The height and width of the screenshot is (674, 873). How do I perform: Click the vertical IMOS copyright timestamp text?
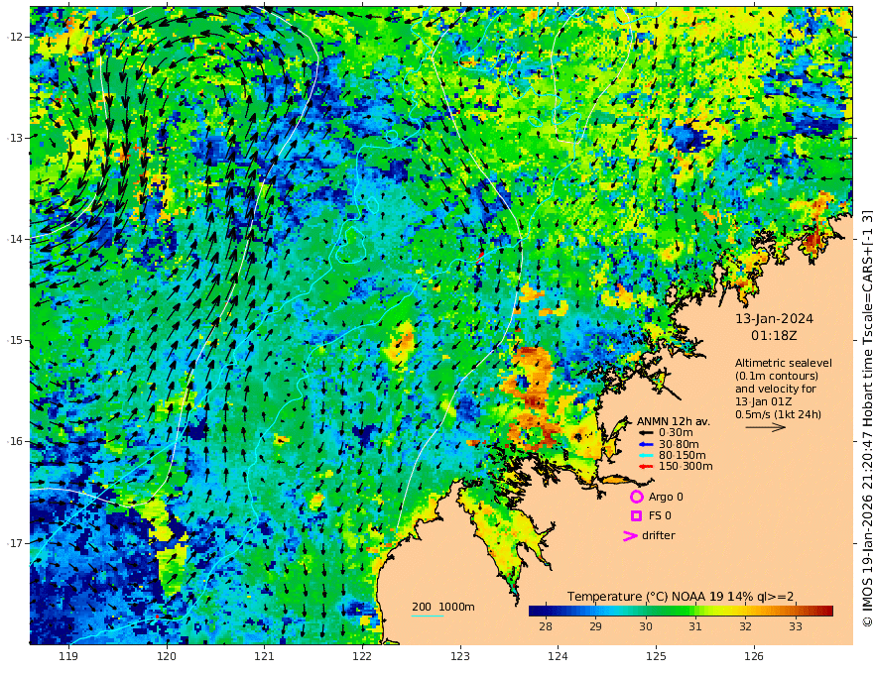click(866, 418)
